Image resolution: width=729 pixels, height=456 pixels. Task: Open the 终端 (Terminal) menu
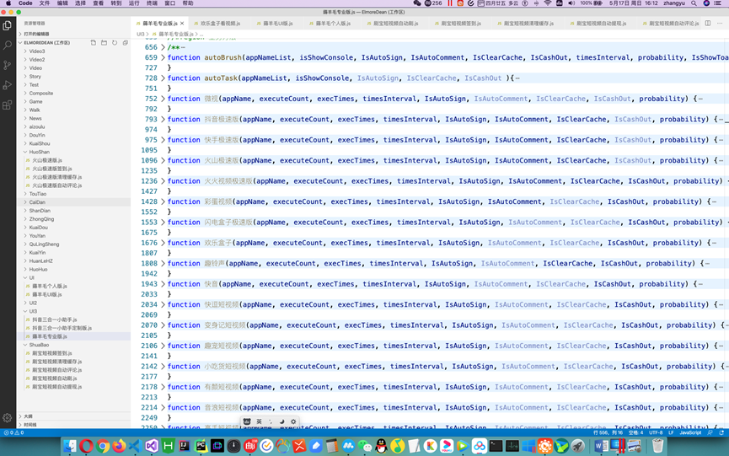click(152, 3)
